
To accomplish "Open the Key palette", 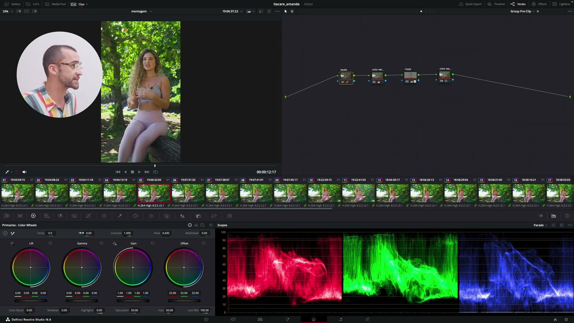I will [198, 216].
